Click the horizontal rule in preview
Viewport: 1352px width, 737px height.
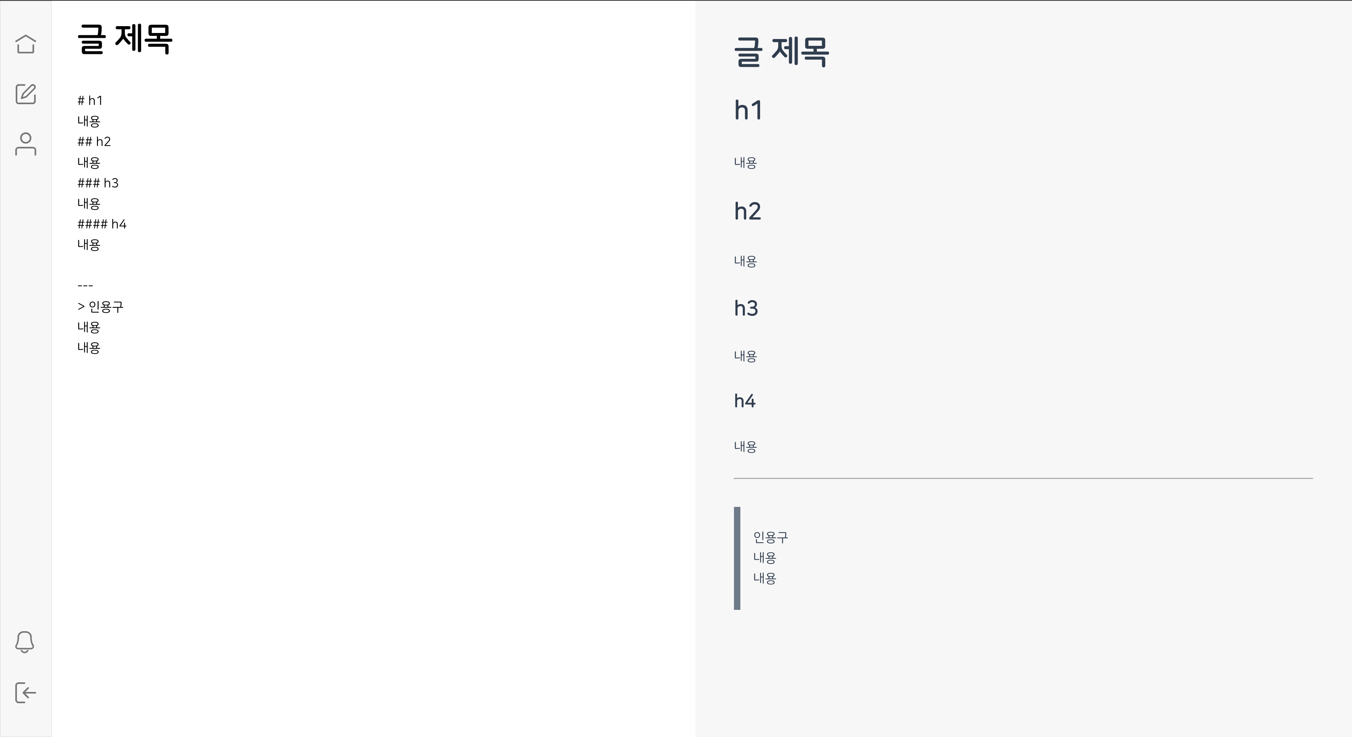[x=1023, y=478]
